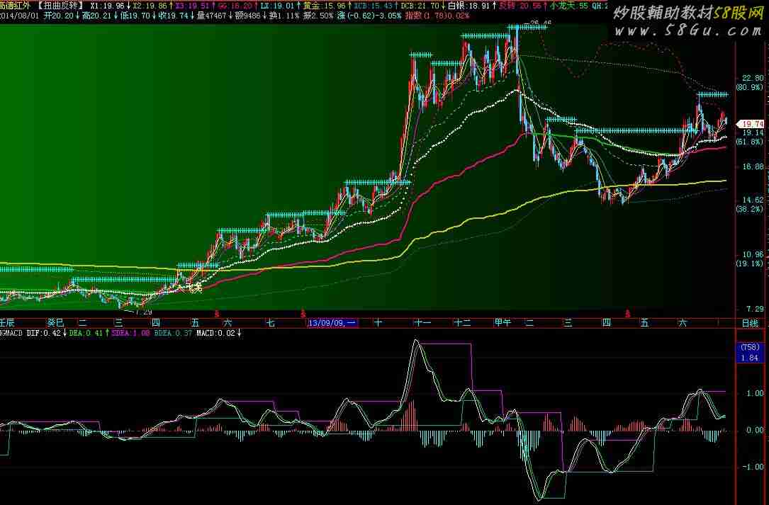
Task: Click the (758) label in the MACD axis
Action: (x=750, y=347)
